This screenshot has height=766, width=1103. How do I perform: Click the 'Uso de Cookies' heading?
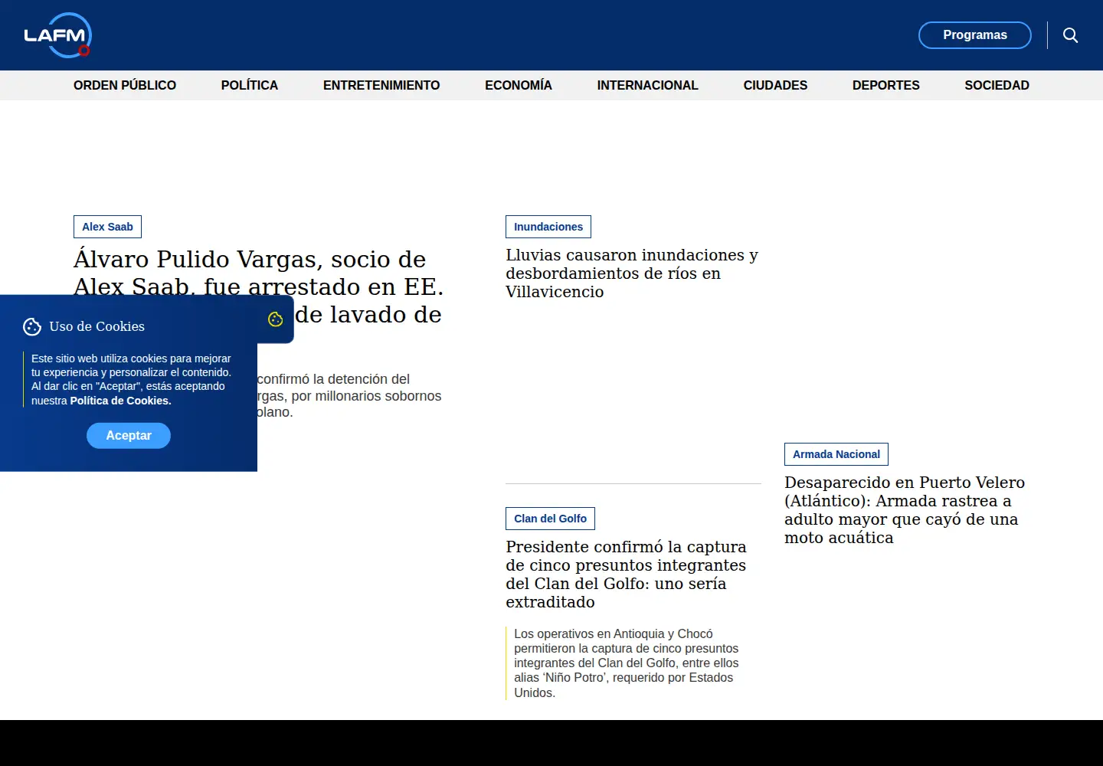[97, 326]
